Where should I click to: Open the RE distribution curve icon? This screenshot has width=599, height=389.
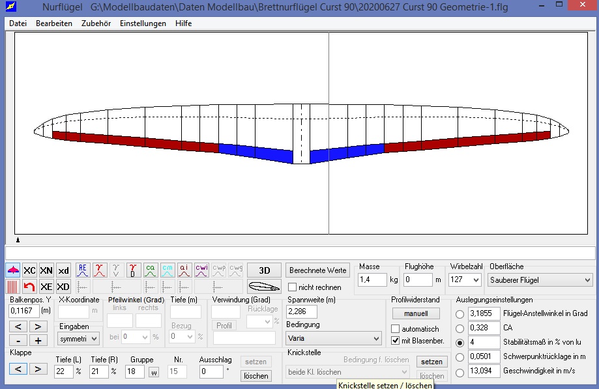83,270
